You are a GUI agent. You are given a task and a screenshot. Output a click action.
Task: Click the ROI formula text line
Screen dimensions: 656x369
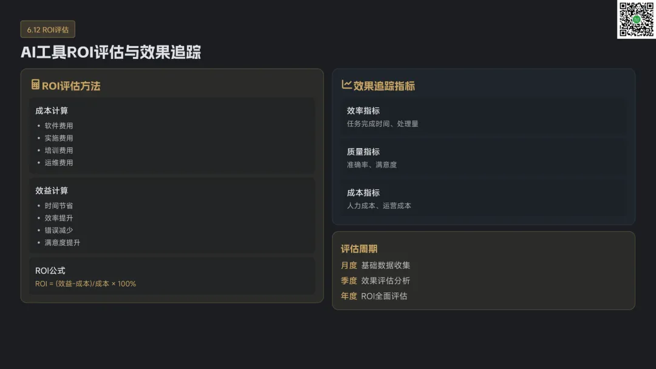[86, 283]
